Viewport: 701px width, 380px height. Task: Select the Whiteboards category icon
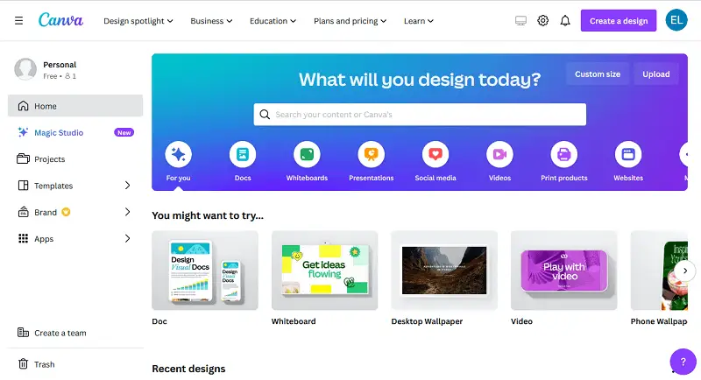coord(308,154)
